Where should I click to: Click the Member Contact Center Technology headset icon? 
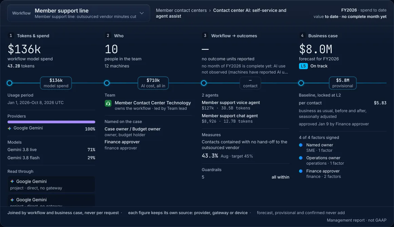click(x=108, y=103)
